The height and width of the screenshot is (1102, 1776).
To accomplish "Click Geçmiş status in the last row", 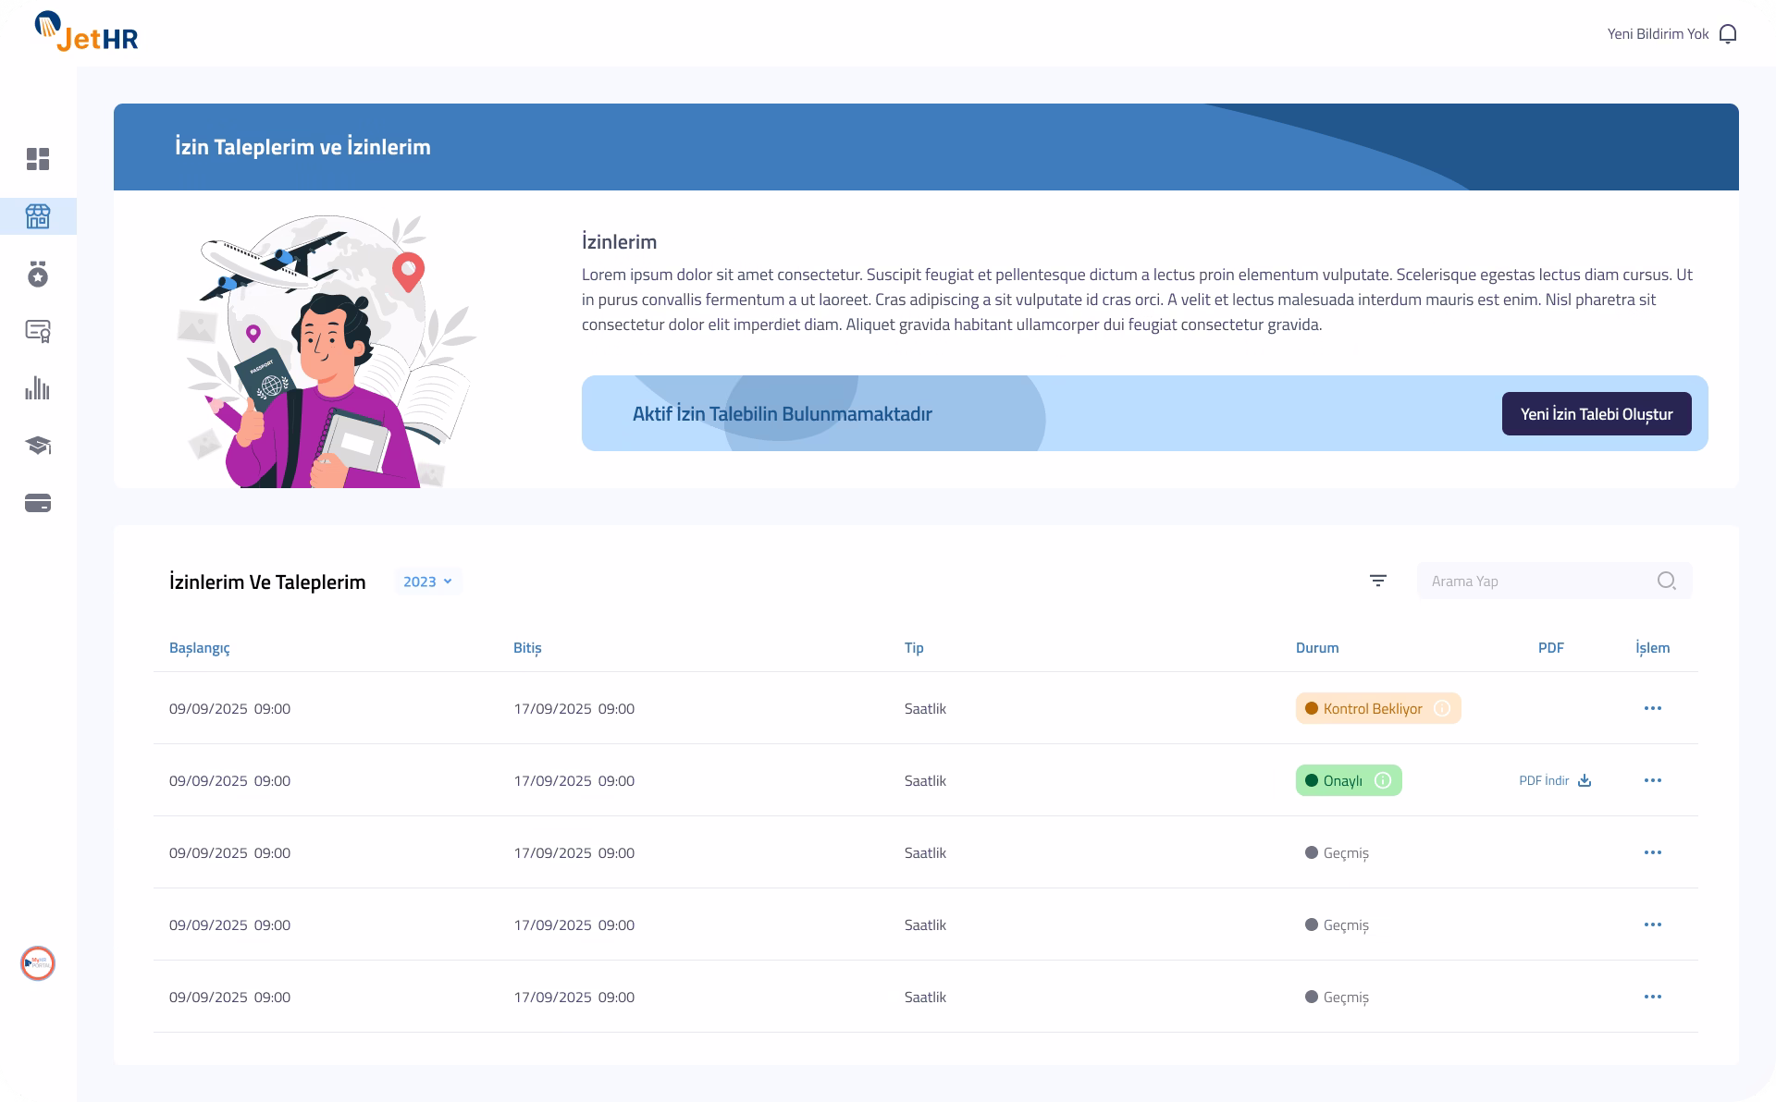I will tap(1337, 997).
